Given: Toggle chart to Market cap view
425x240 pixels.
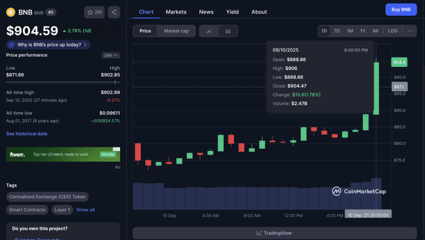Looking at the screenshot, I should pos(176,31).
